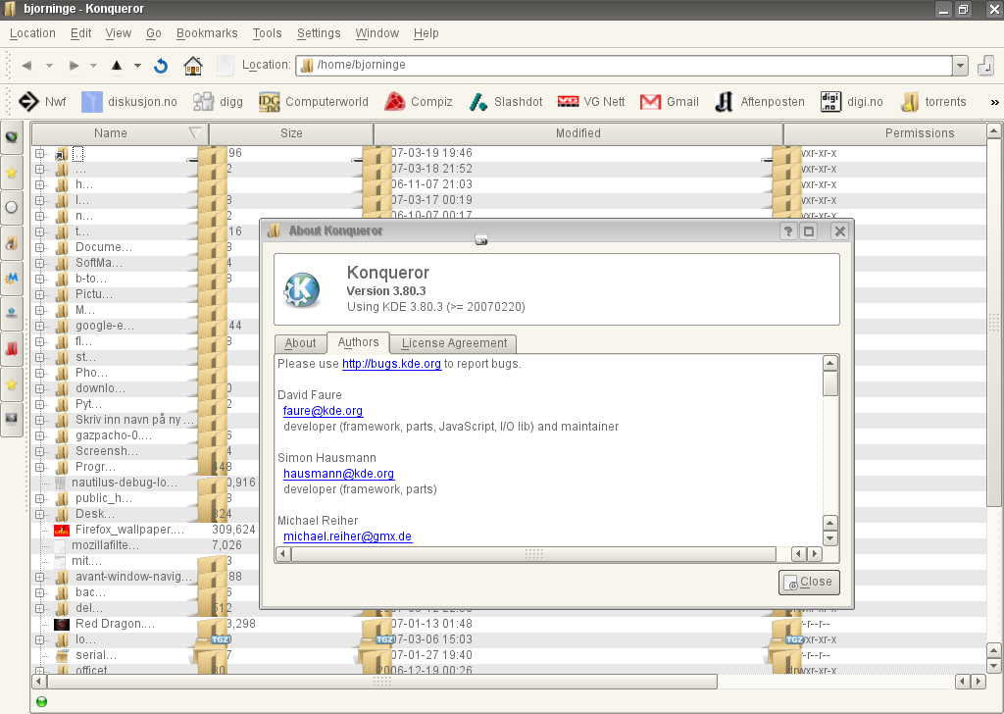Open the Gmail bookmark
The width and height of the screenshot is (1004, 714).
pyautogui.click(x=669, y=102)
